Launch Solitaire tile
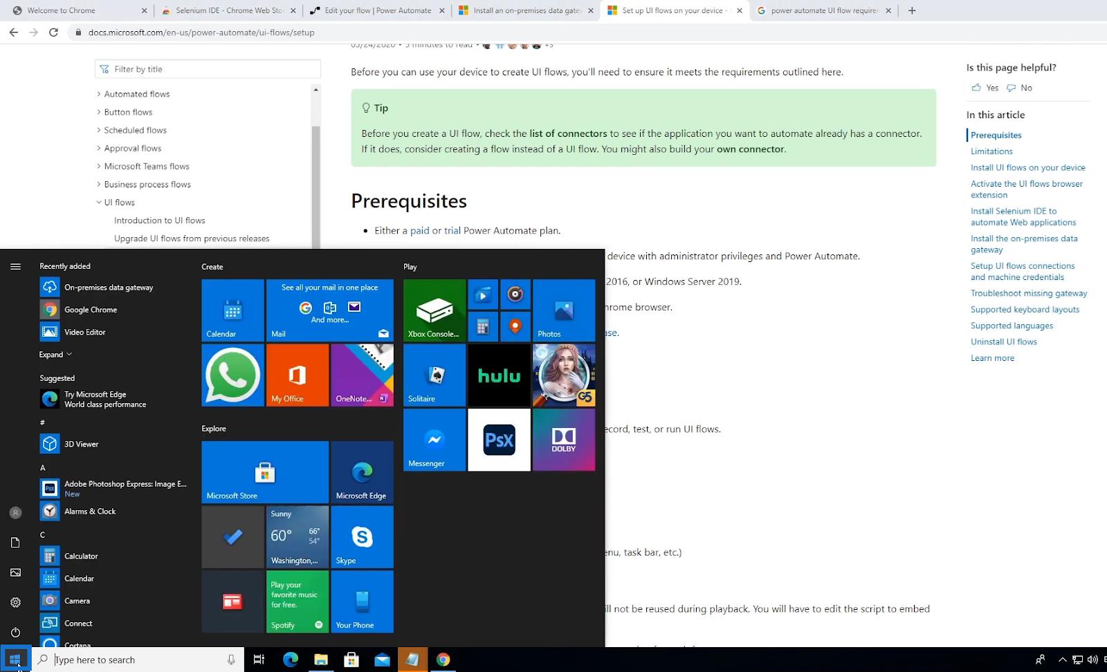 [x=434, y=375]
